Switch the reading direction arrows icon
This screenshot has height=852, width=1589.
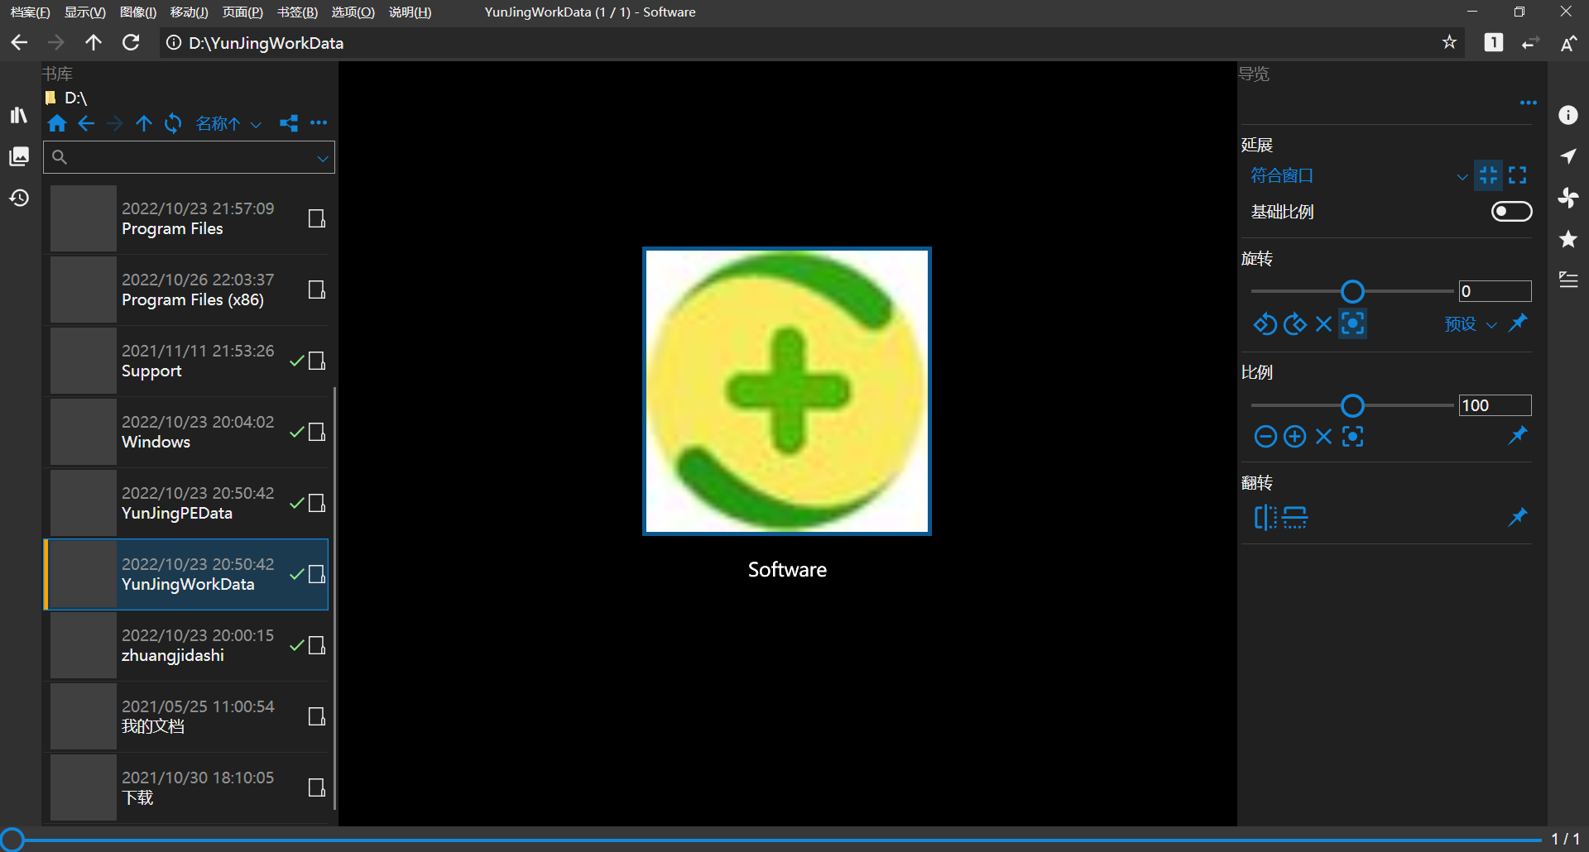pos(1530,42)
